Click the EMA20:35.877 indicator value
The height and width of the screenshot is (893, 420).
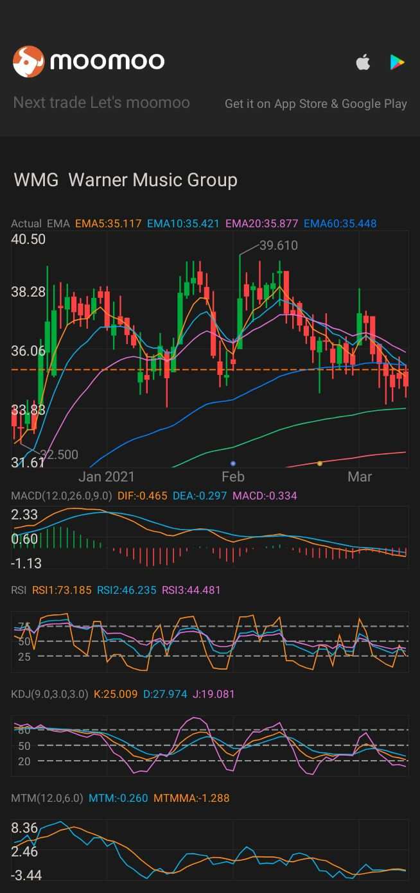261,223
